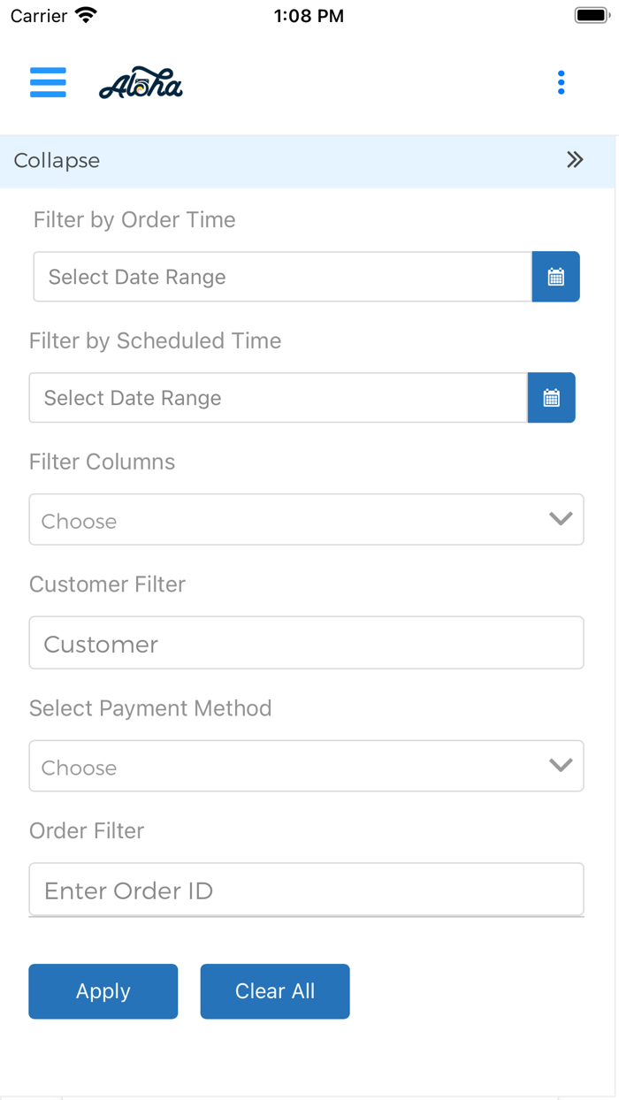Open calendar for Scheduled Time filter
This screenshot has height=1100, width=619.
pos(551,398)
